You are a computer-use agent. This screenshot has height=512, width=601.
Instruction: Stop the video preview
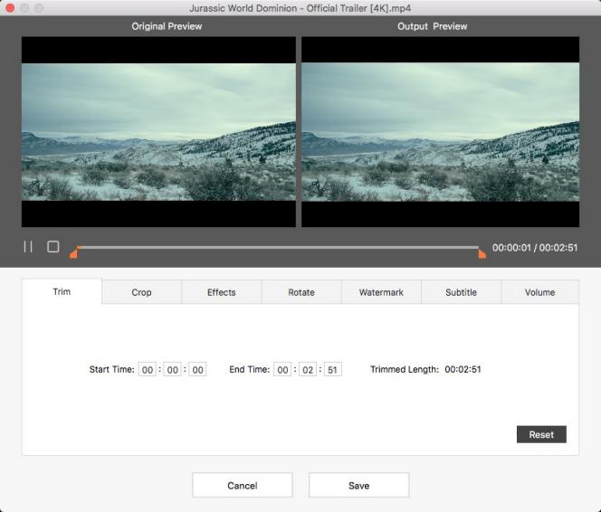point(53,247)
